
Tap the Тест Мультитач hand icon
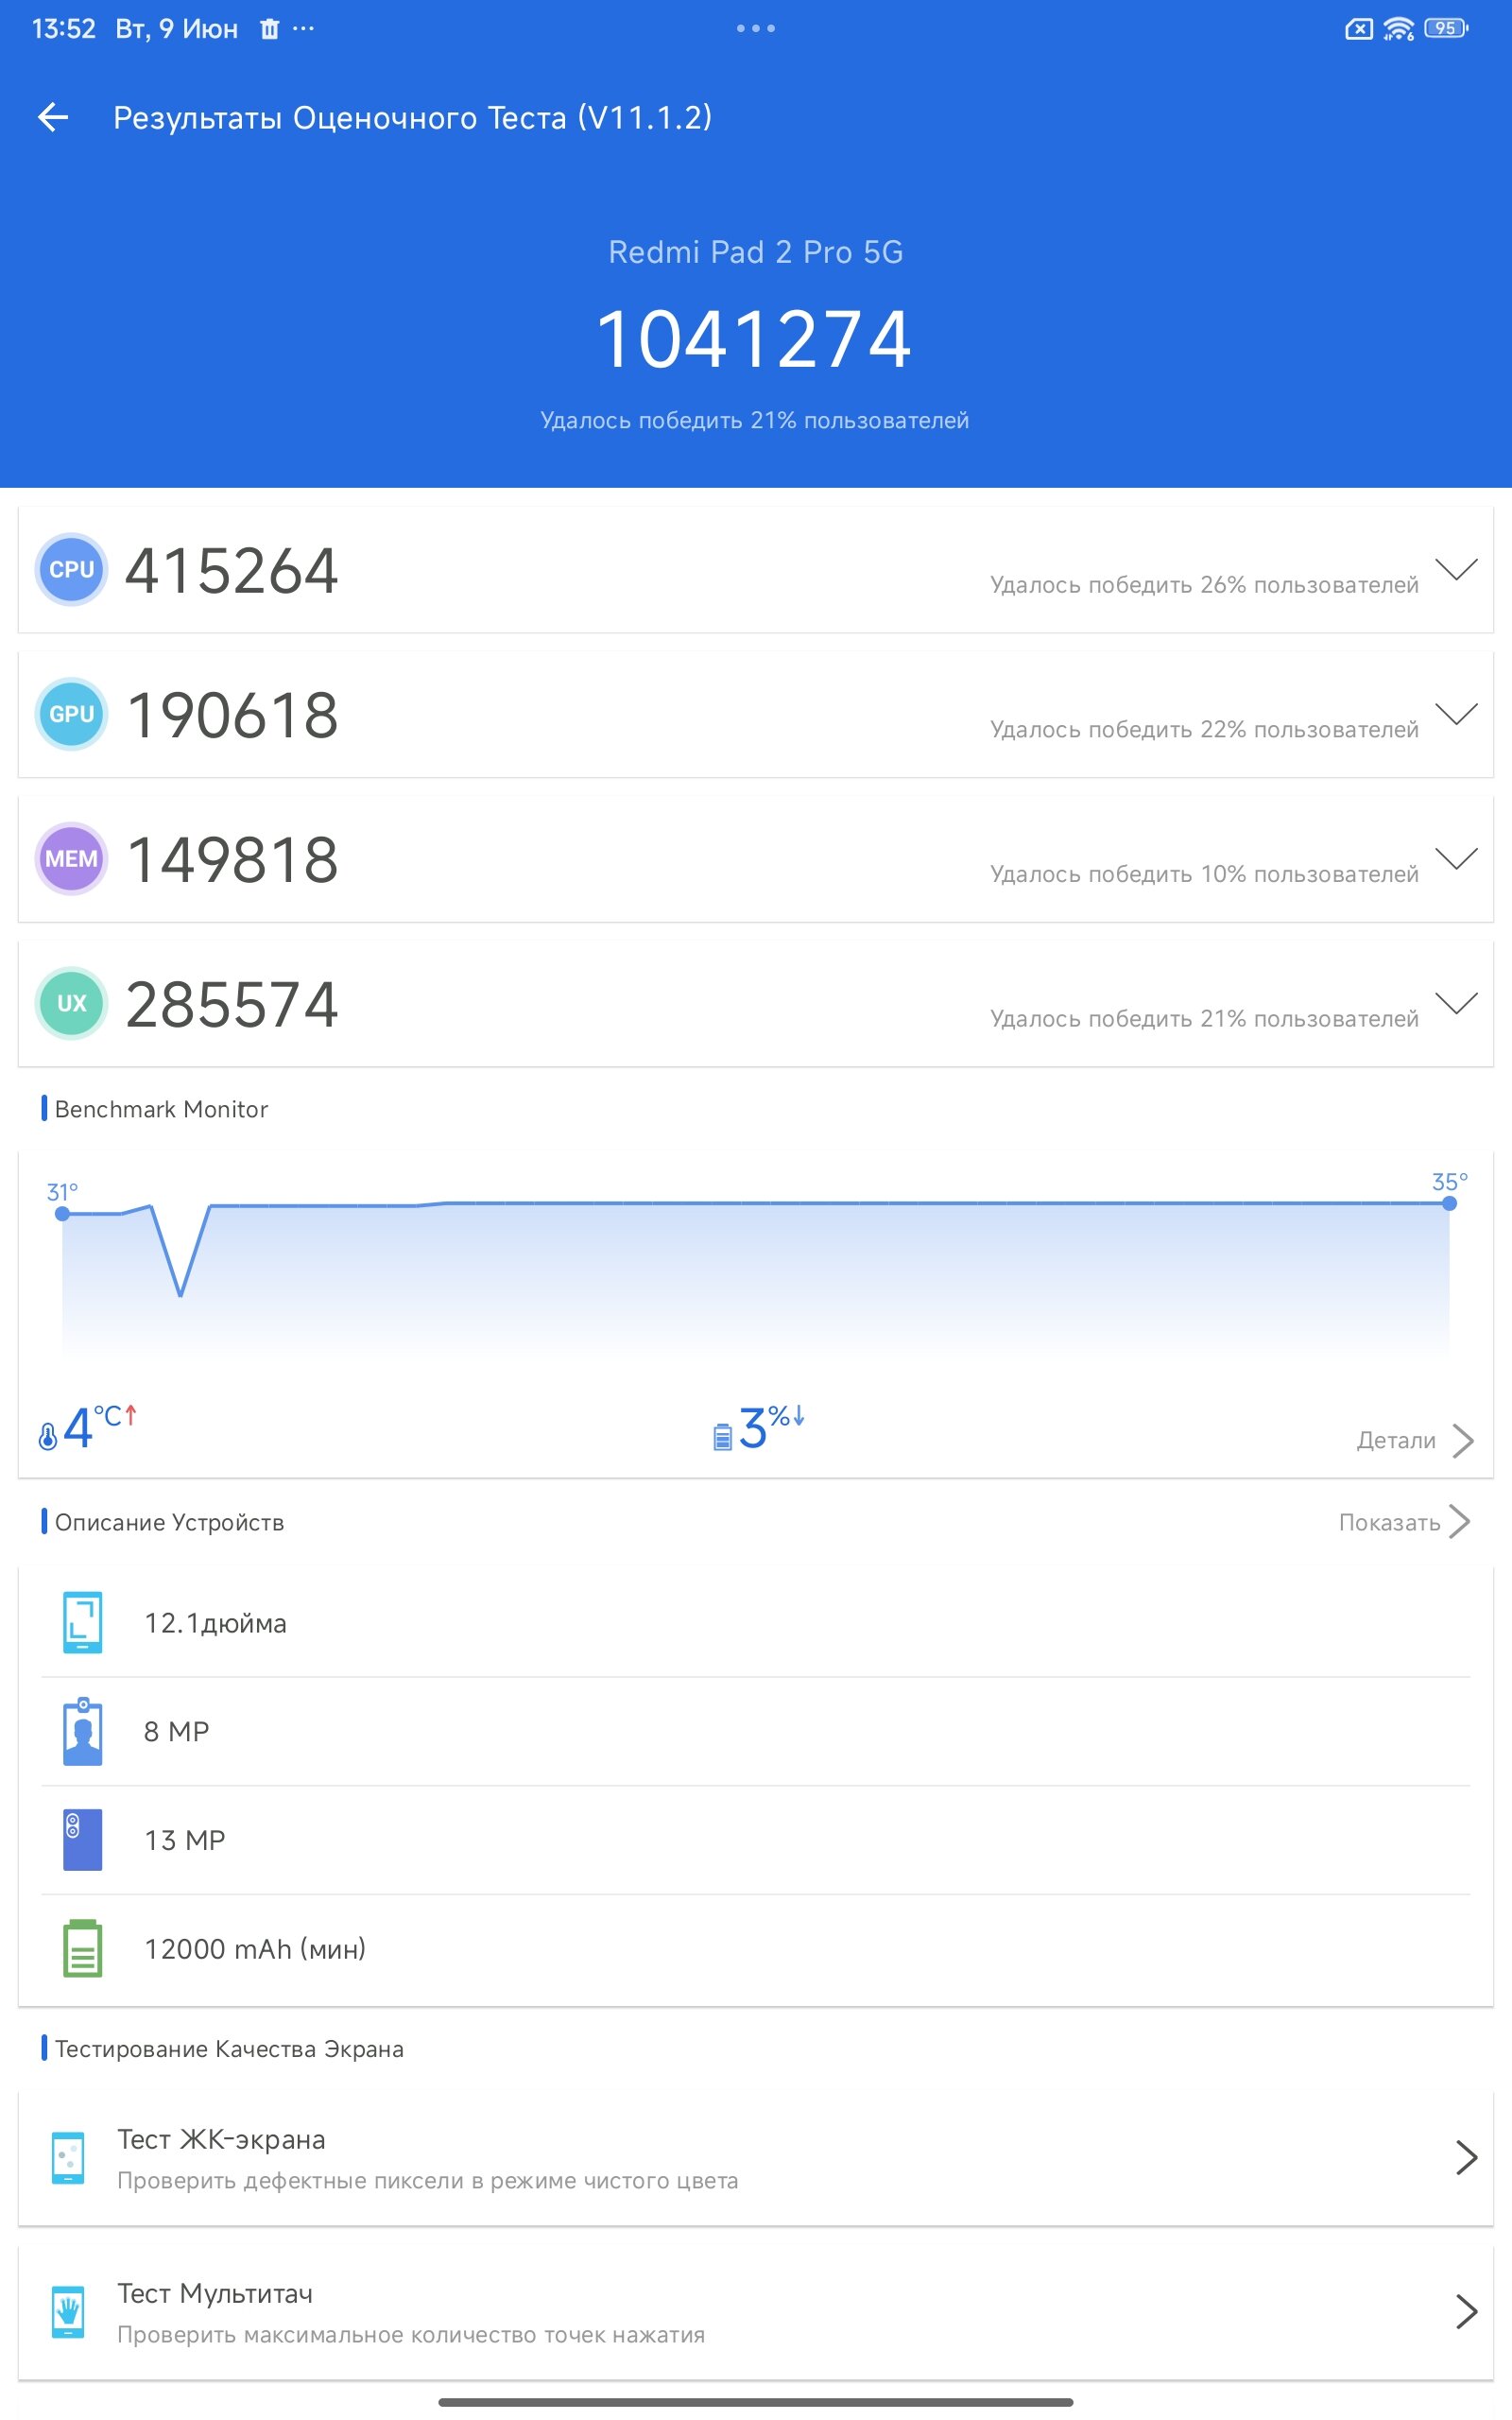68,2312
